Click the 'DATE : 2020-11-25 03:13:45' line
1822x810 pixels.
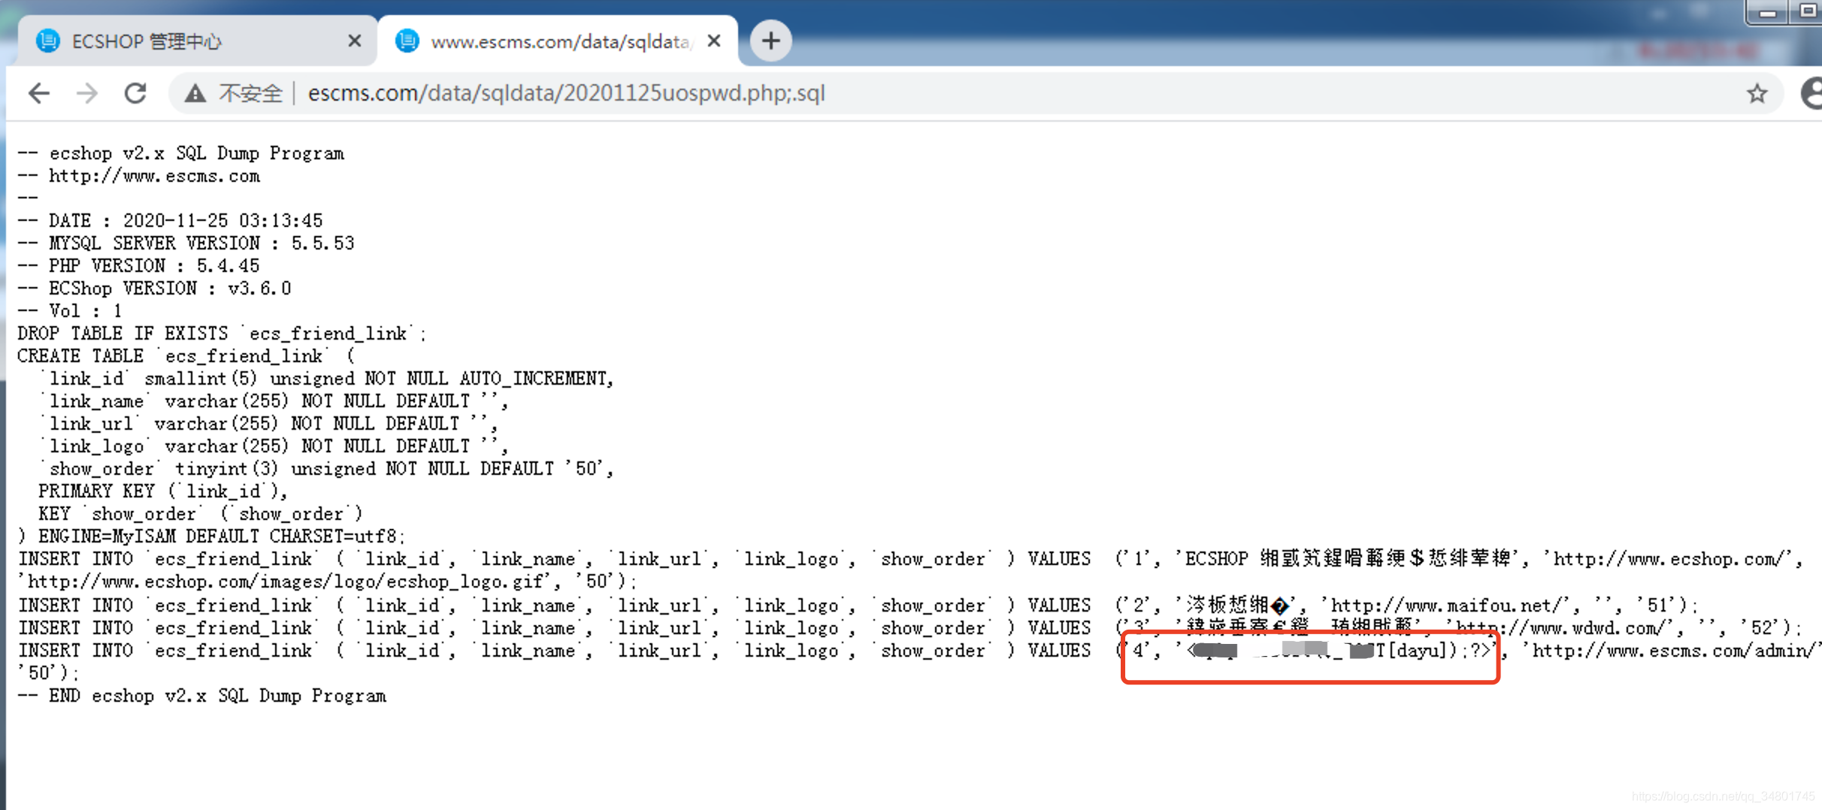186,221
